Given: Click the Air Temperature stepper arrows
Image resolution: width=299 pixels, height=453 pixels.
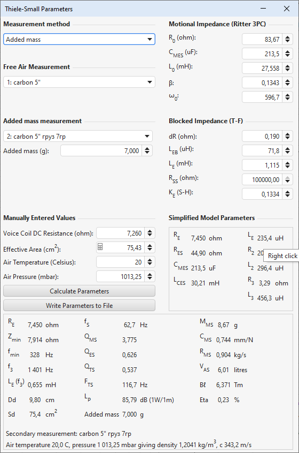Looking at the screenshot, I should coord(150,262).
